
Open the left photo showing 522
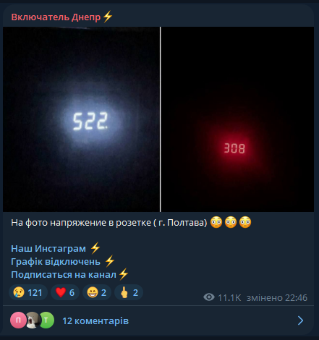point(81,119)
